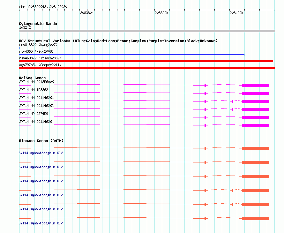The height and width of the screenshot is (233, 284).
Task: Open the Disease Genes (OMIM) track title
Action: 41,141
